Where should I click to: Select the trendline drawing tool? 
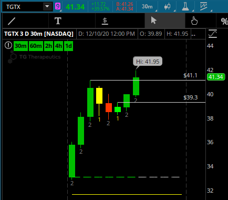12,21
